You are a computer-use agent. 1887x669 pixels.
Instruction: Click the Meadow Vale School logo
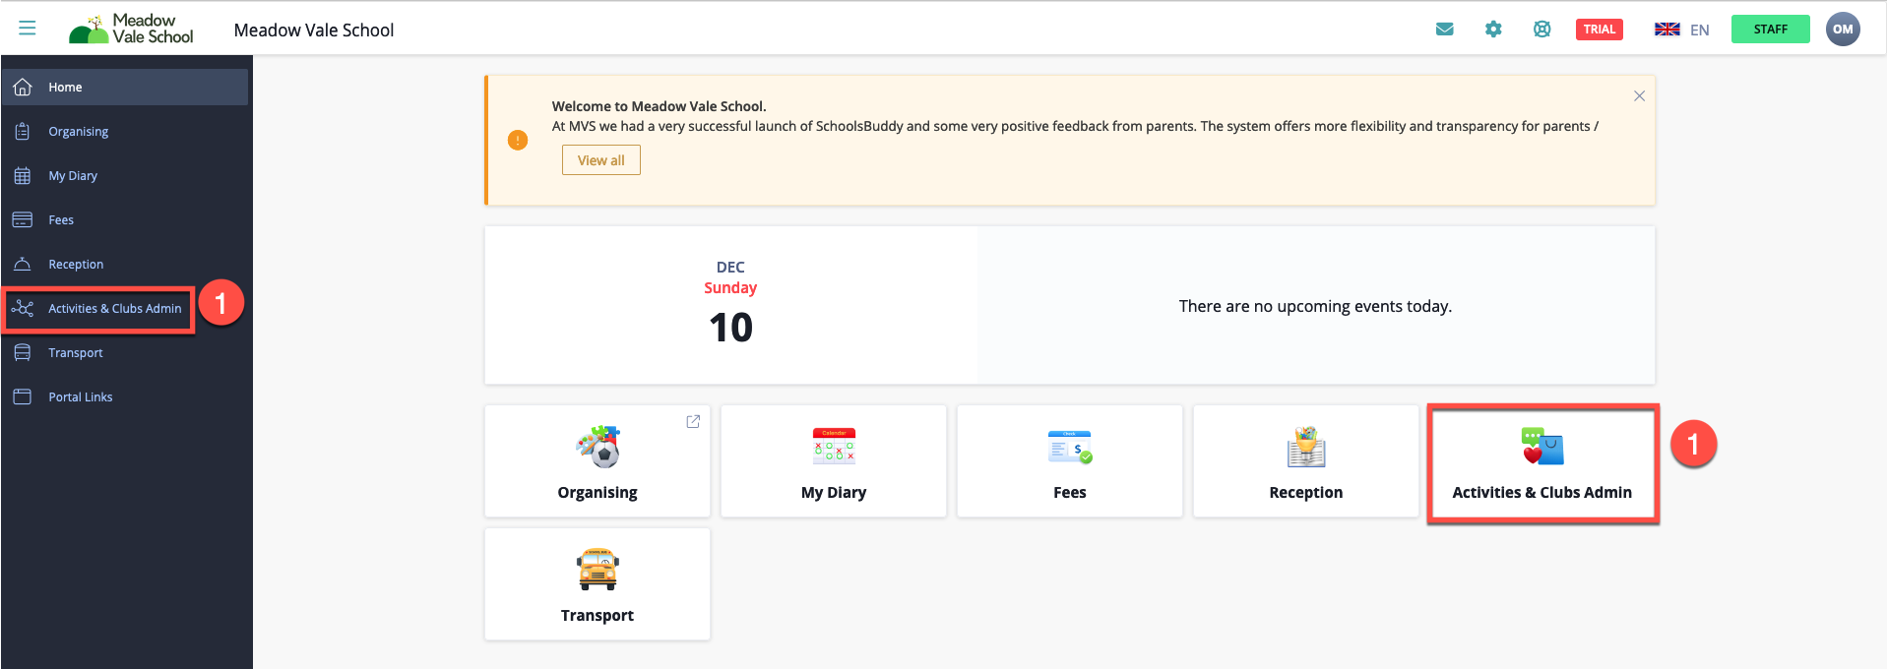[132, 30]
